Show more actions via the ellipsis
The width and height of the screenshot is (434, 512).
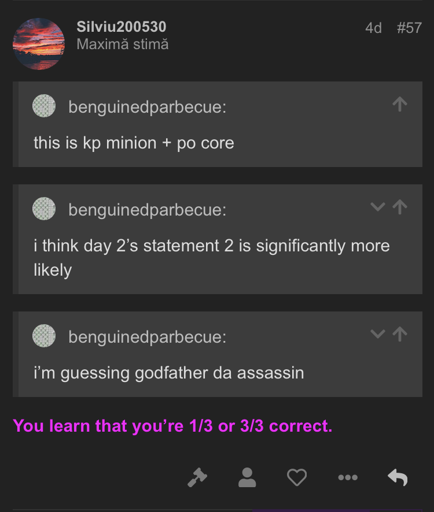347,477
